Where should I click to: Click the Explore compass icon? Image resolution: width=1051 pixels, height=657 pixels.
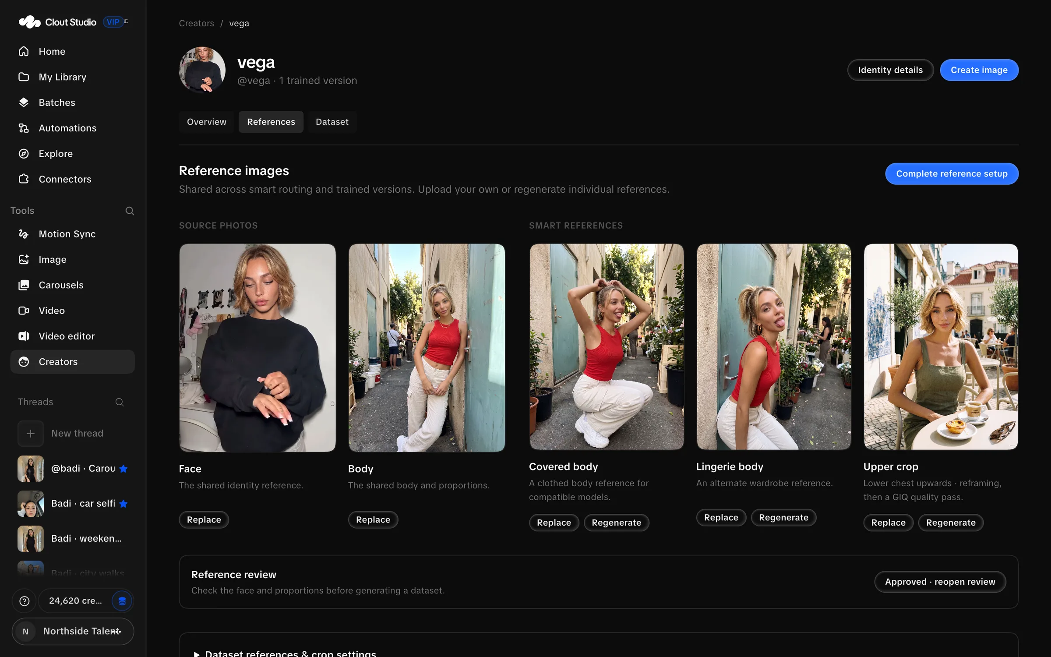[x=24, y=153]
